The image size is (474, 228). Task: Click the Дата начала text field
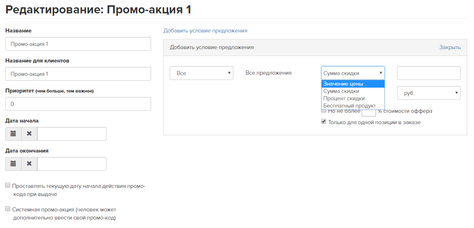(x=72, y=134)
